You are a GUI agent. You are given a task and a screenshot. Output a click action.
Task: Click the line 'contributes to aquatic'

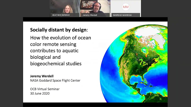tap(54, 51)
